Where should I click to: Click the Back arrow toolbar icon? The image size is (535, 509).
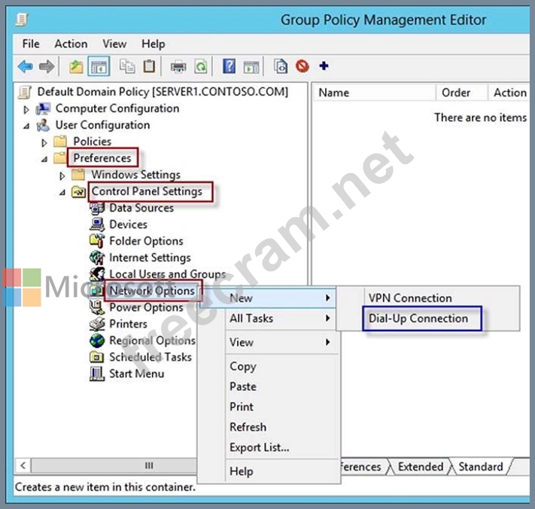click(26, 66)
